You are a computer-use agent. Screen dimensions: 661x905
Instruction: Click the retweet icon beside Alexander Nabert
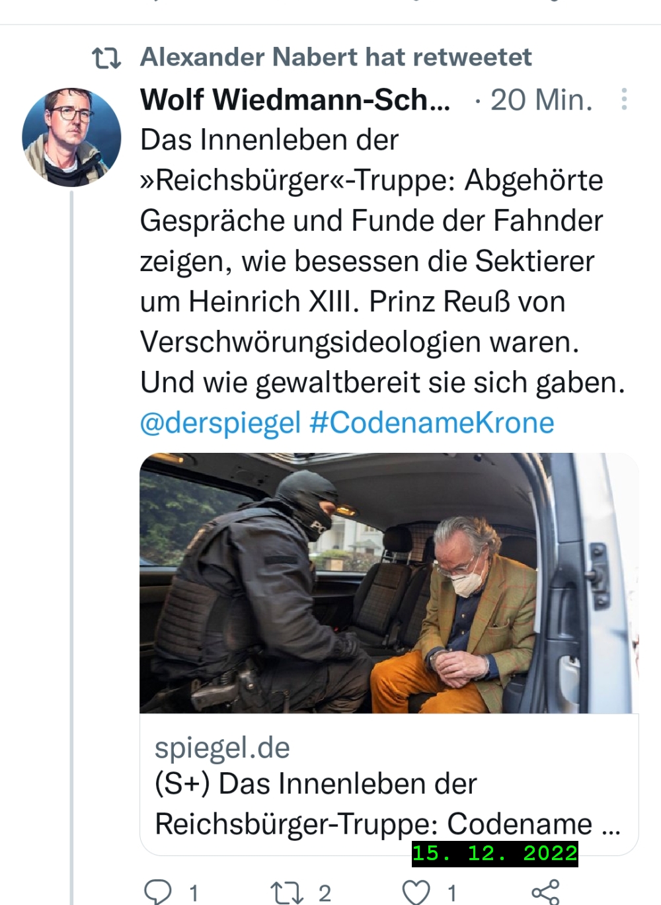pyautogui.click(x=106, y=58)
